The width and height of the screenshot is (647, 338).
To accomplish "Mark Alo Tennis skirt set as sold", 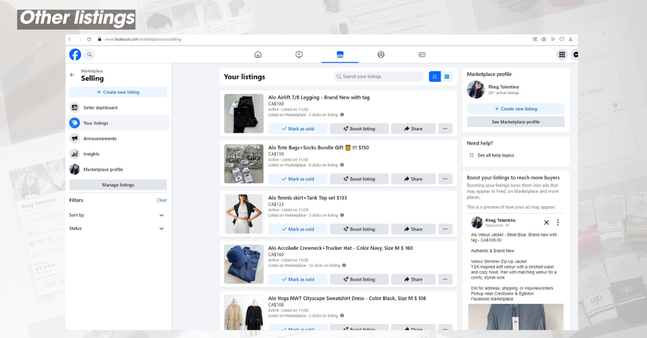I will (x=298, y=229).
